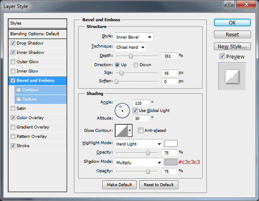Enable the Satin checkbox
This screenshot has width=259, height=201.
[13, 108]
